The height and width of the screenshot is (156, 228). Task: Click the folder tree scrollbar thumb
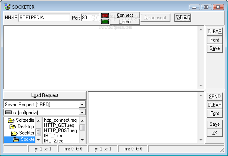(x=38, y=132)
